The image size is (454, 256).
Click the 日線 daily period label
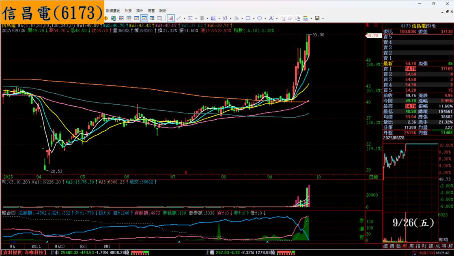point(373,177)
